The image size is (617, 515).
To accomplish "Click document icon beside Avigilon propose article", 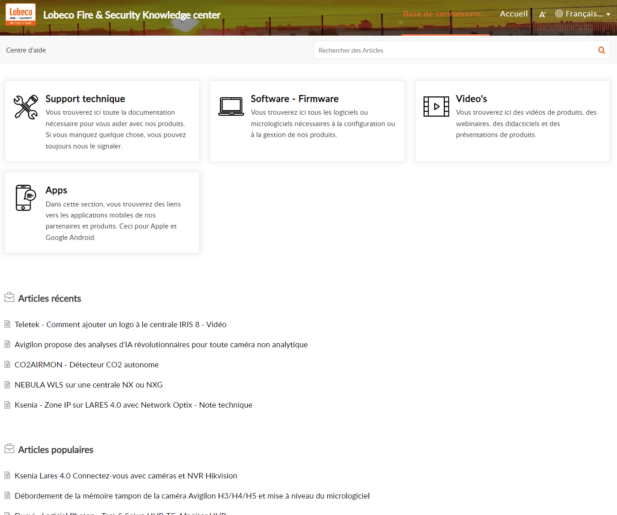I will tap(7, 344).
